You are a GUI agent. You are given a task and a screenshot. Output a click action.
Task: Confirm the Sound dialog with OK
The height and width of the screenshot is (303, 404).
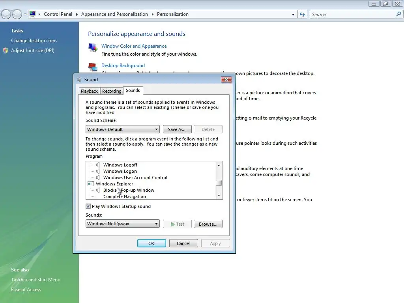click(151, 243)
